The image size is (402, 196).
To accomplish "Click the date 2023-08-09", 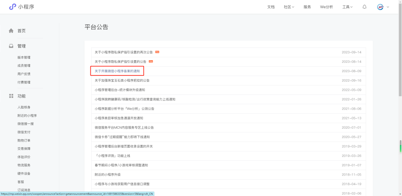I will [351, 71].
